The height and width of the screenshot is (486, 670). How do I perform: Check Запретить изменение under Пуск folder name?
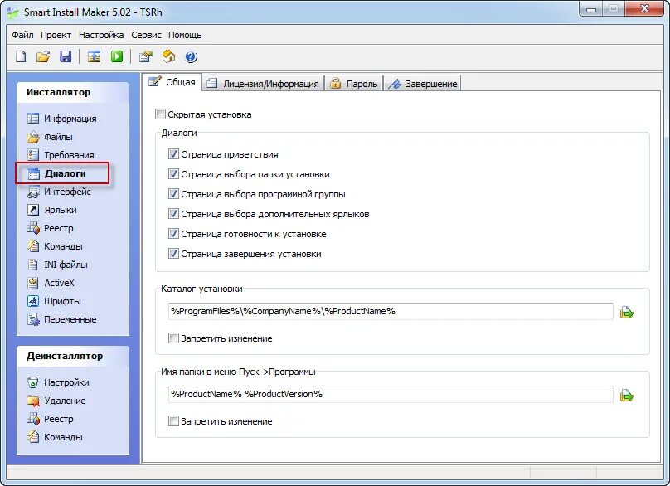click(173, 421)
